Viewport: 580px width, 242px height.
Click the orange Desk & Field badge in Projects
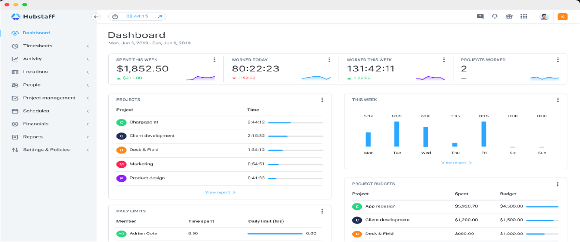tap(121, 150)
